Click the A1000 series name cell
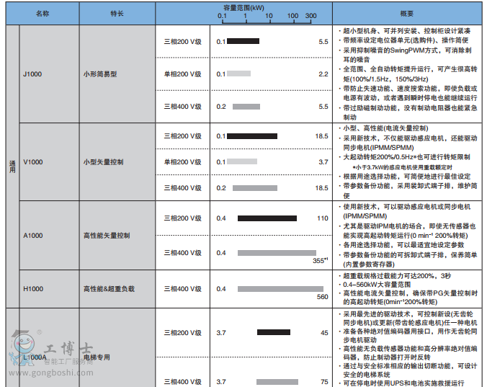The image size is (487, 387). [33, 236]
